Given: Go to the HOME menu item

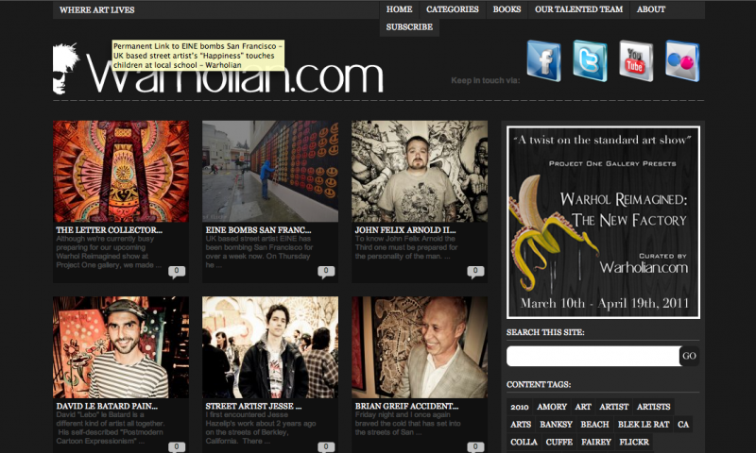Looking at the screenshot, I should (399, 9).
